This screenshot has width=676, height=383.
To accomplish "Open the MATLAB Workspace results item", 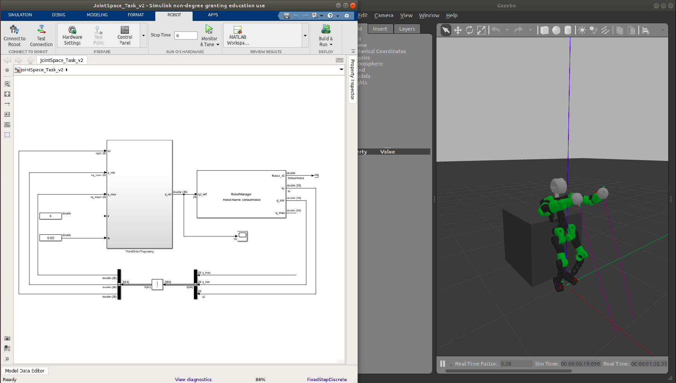I will (238, 35).
